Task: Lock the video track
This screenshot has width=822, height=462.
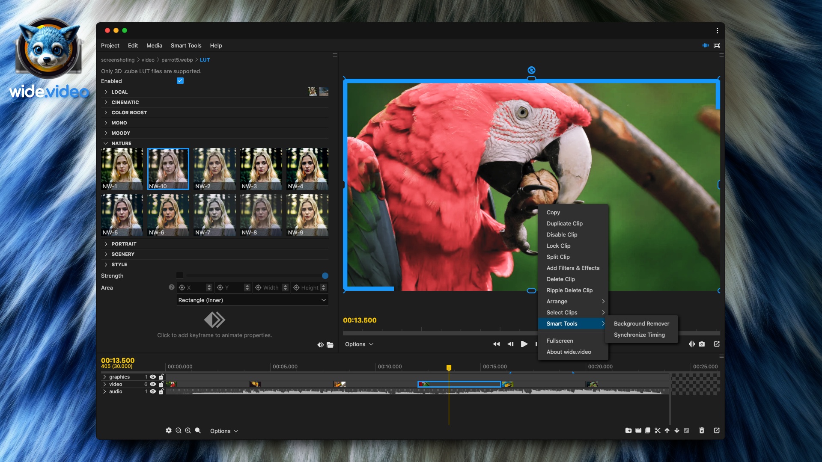Action: coord(161,384)
